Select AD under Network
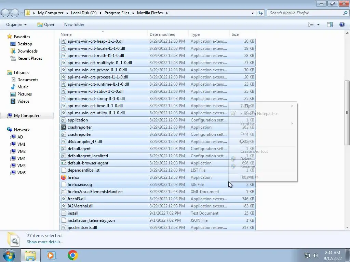The image size is (350, 262). (20, 137)
